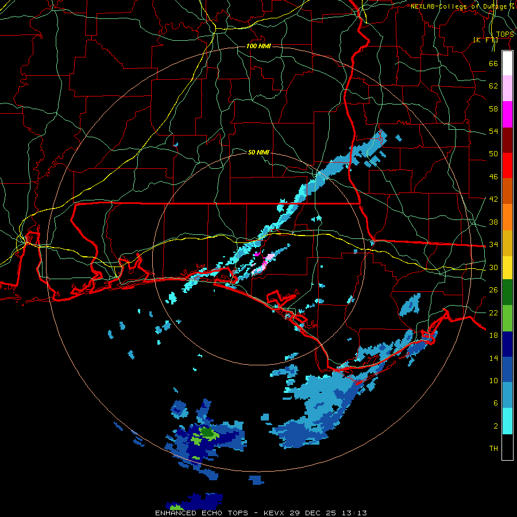The height and width of the screenshot is (517, 517).
Task: Click the white 66 kft legend swatch
Action: click(507, 63)
